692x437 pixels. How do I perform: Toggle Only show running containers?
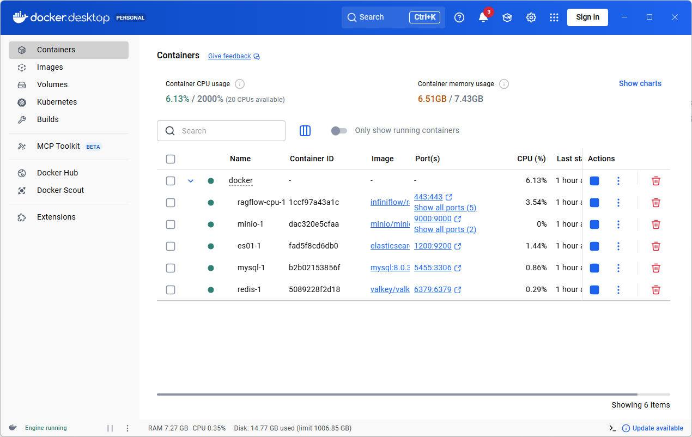click(339, 131)
